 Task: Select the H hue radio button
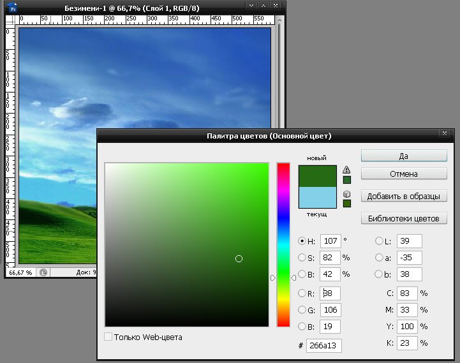click(302, 241)
